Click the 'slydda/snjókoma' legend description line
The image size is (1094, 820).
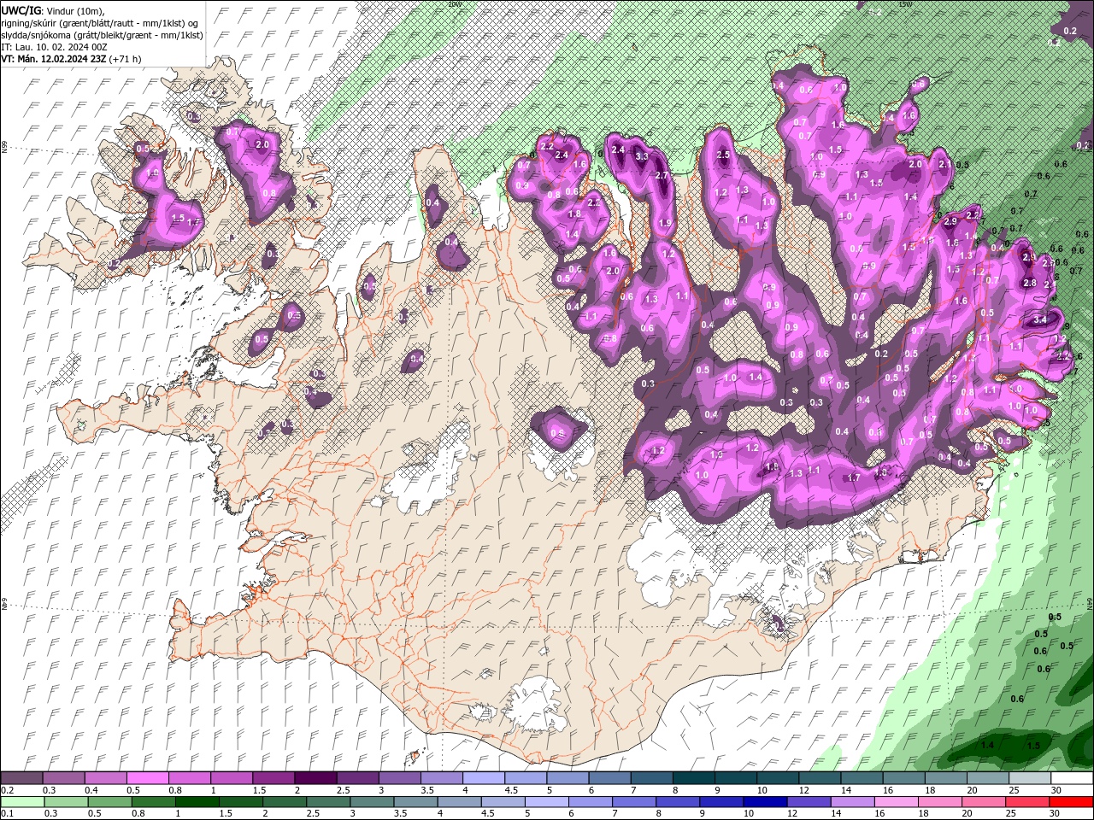pos(103,35)
